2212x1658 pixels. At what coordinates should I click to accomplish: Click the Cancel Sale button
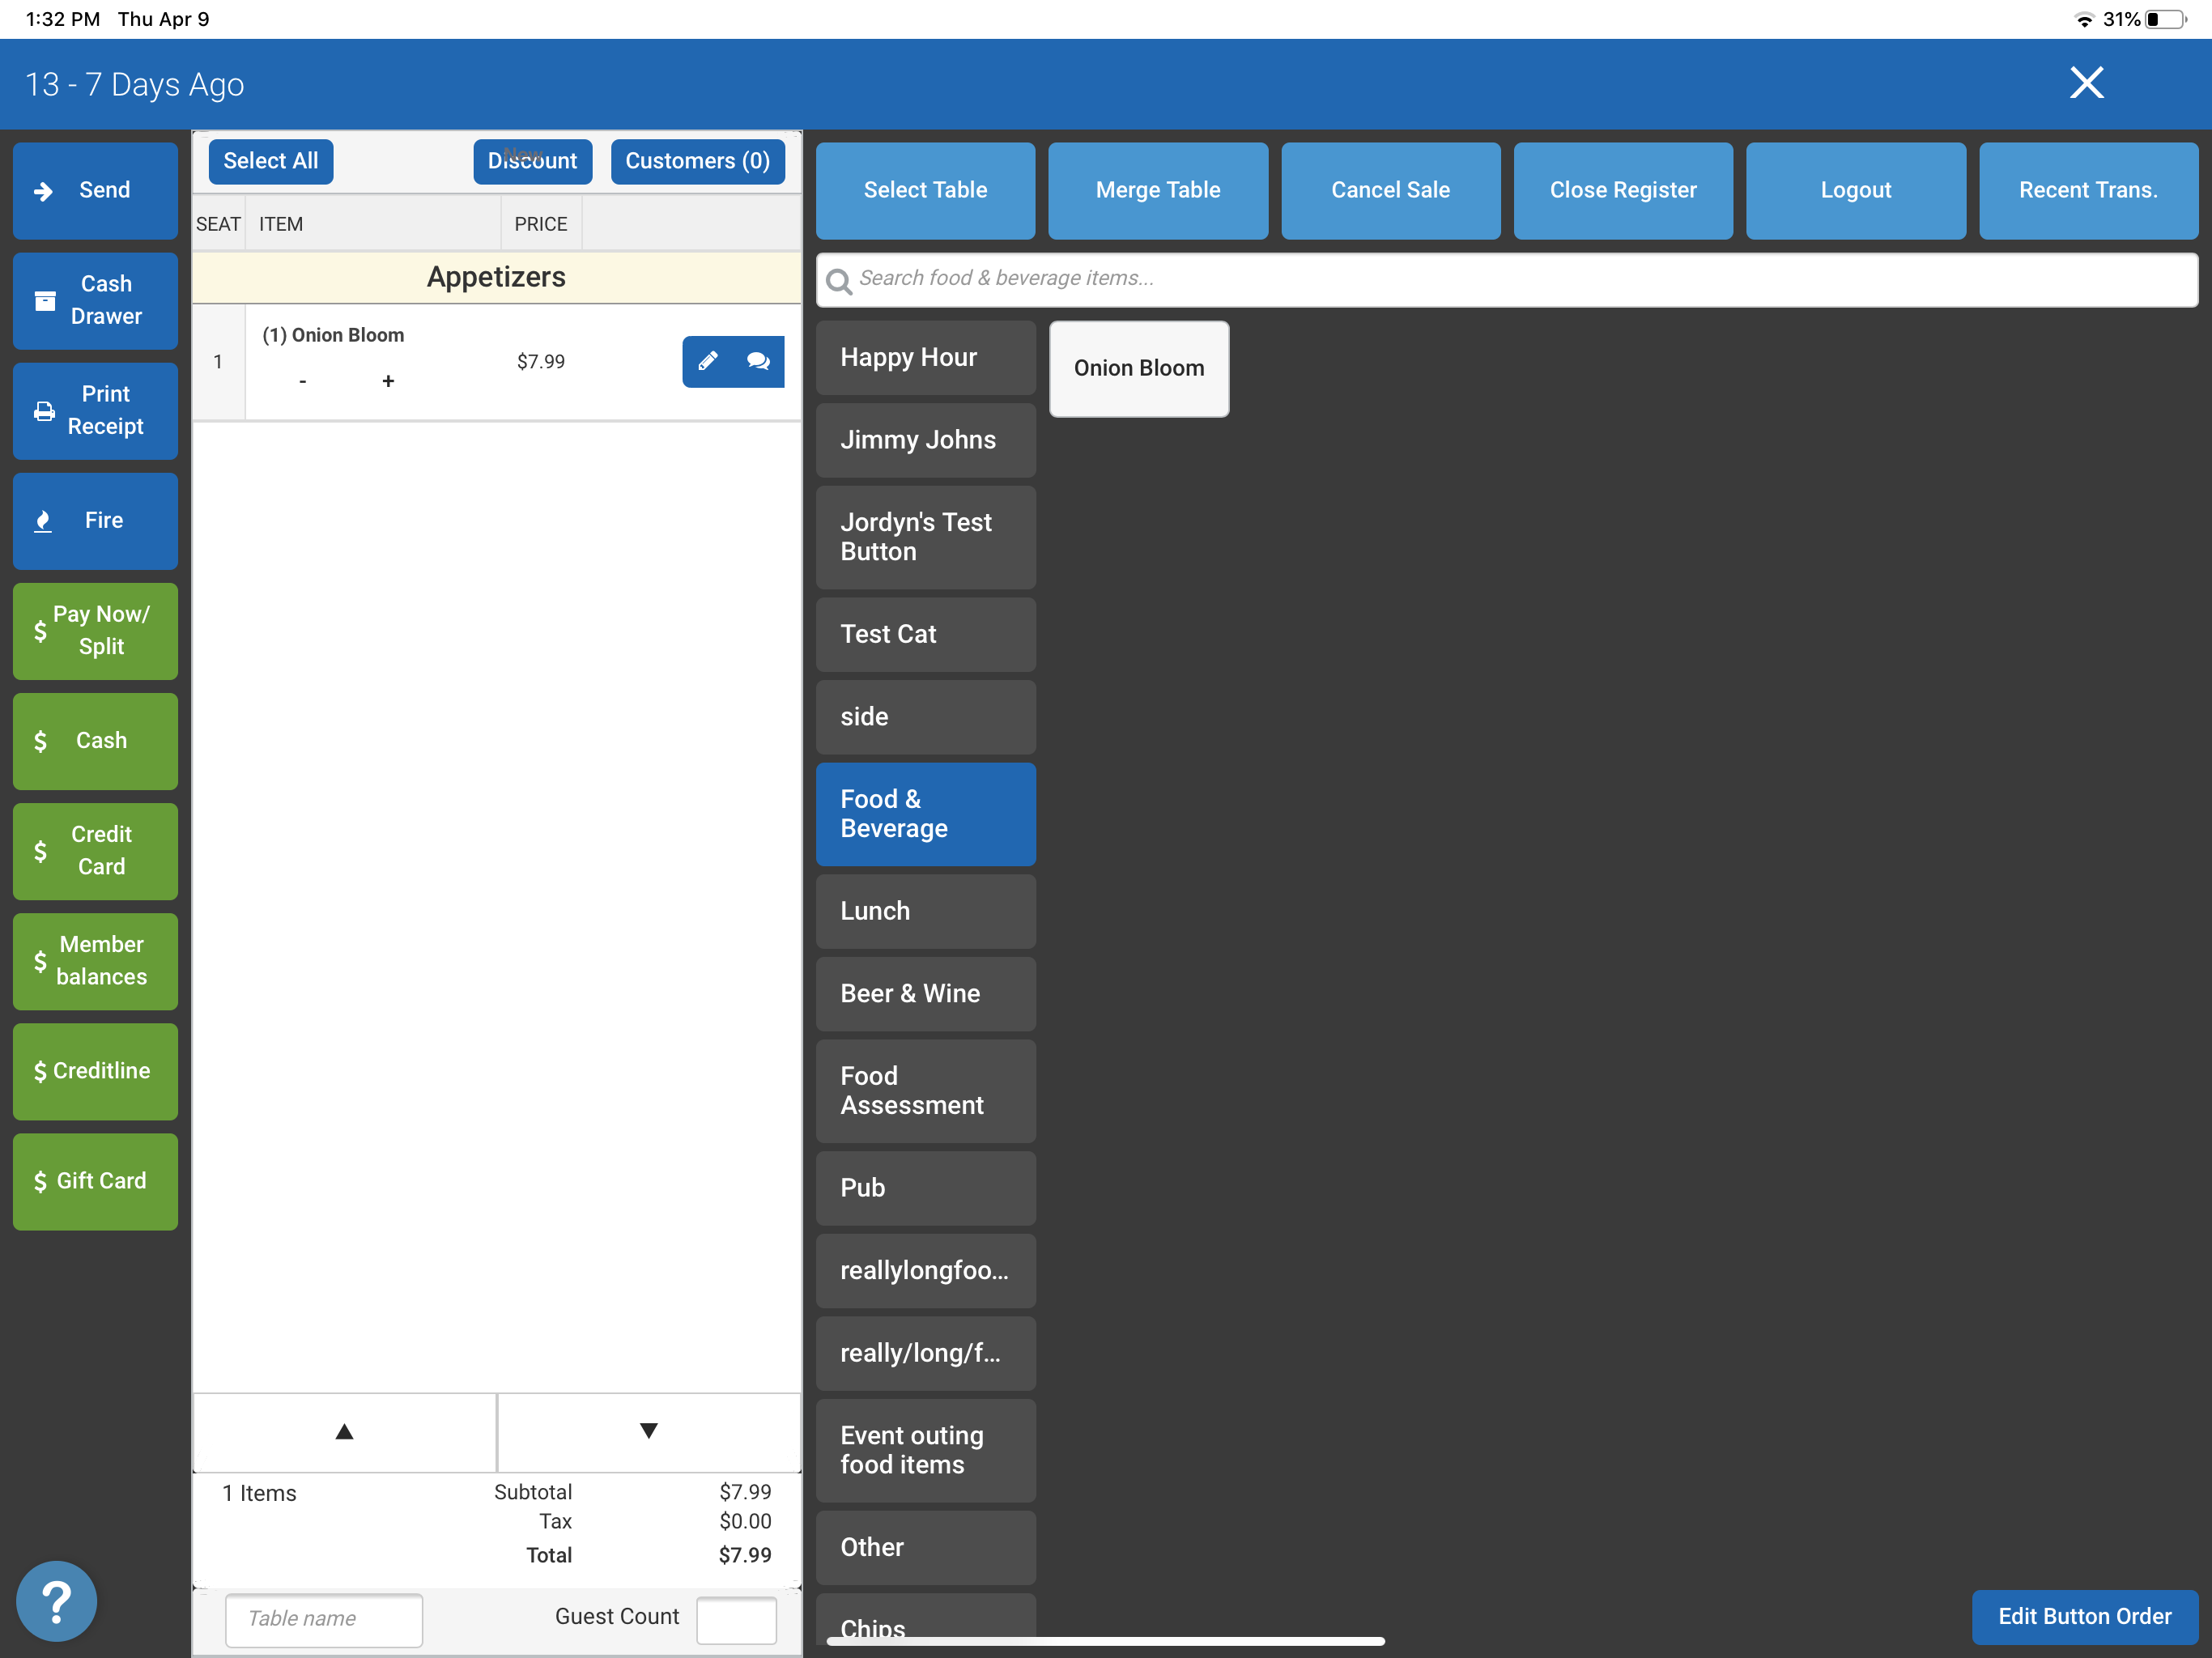pos(1390,190)
